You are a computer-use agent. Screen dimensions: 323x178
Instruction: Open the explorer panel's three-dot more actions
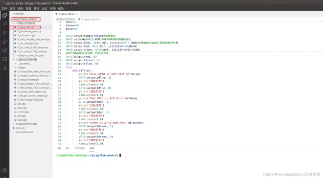tap(48, 14)
